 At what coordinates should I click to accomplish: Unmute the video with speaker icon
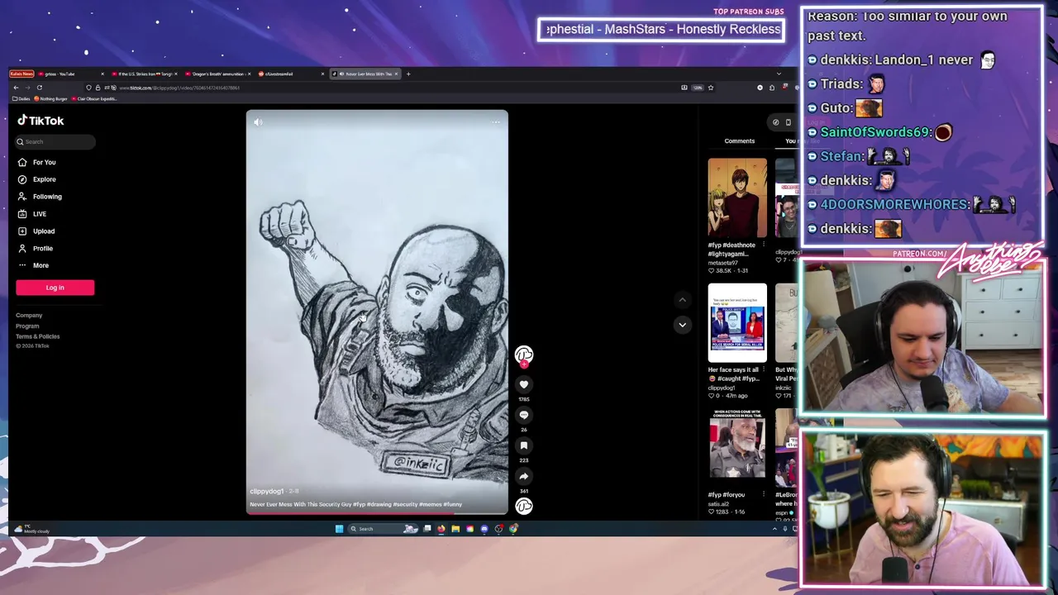pos(258,122)
